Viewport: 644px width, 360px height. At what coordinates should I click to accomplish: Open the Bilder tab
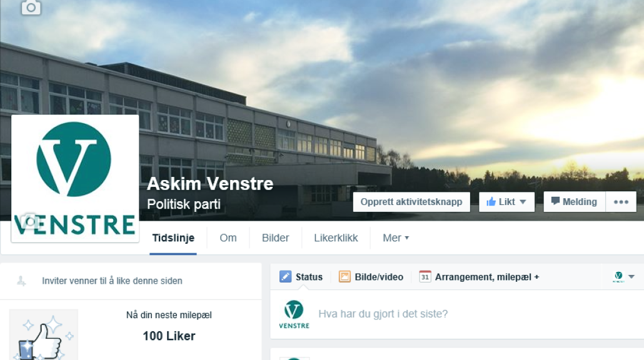276,237
